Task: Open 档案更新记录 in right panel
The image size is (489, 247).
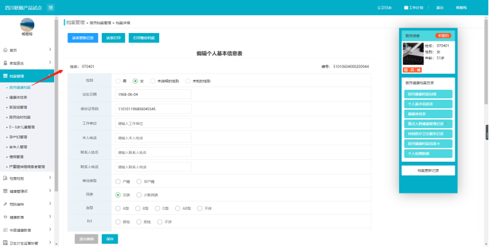Action: pyautogui.click(x=428, y=170)
